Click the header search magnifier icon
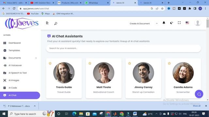Image resolution: width=209 pixels, height=117 pixels. click(x=56, y=23)
